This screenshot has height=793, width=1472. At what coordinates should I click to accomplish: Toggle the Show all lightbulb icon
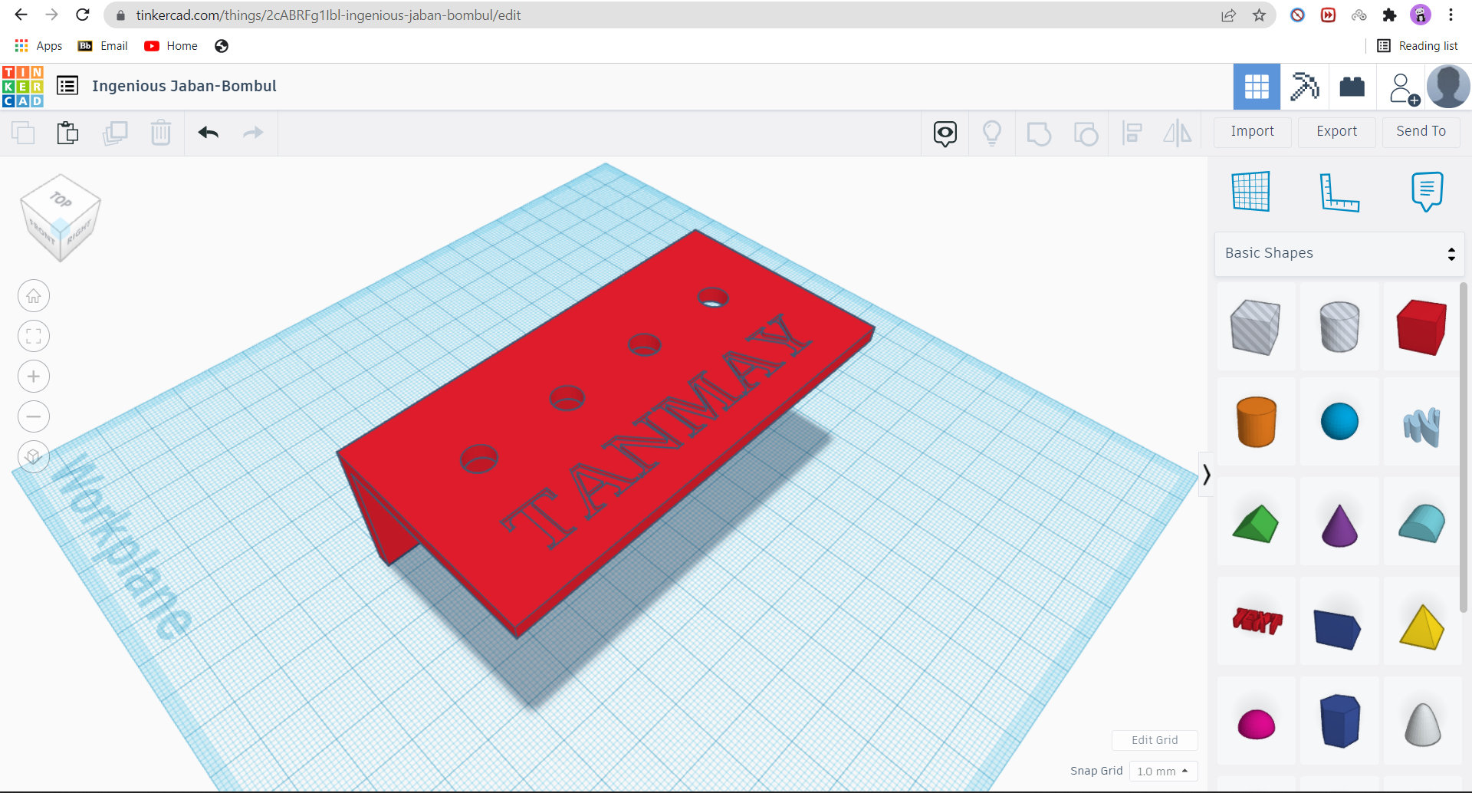point(992,133)
